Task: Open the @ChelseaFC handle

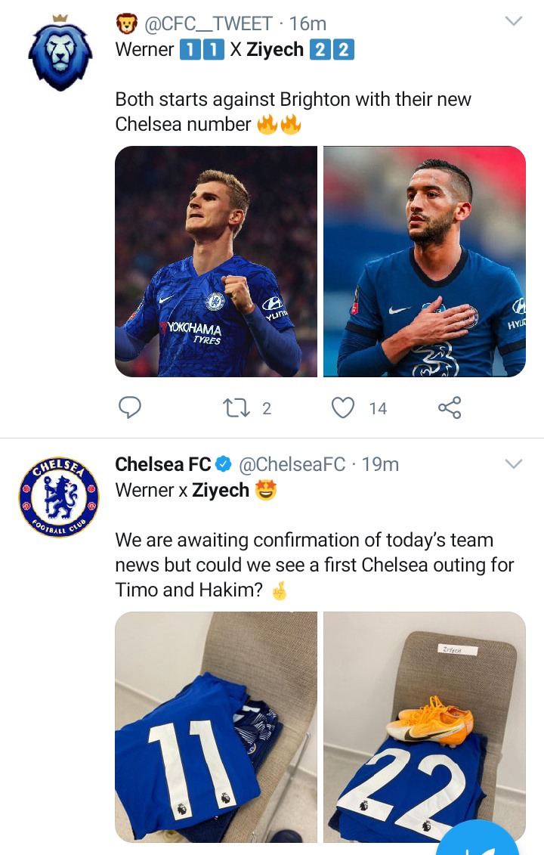Action: point(292,464)
